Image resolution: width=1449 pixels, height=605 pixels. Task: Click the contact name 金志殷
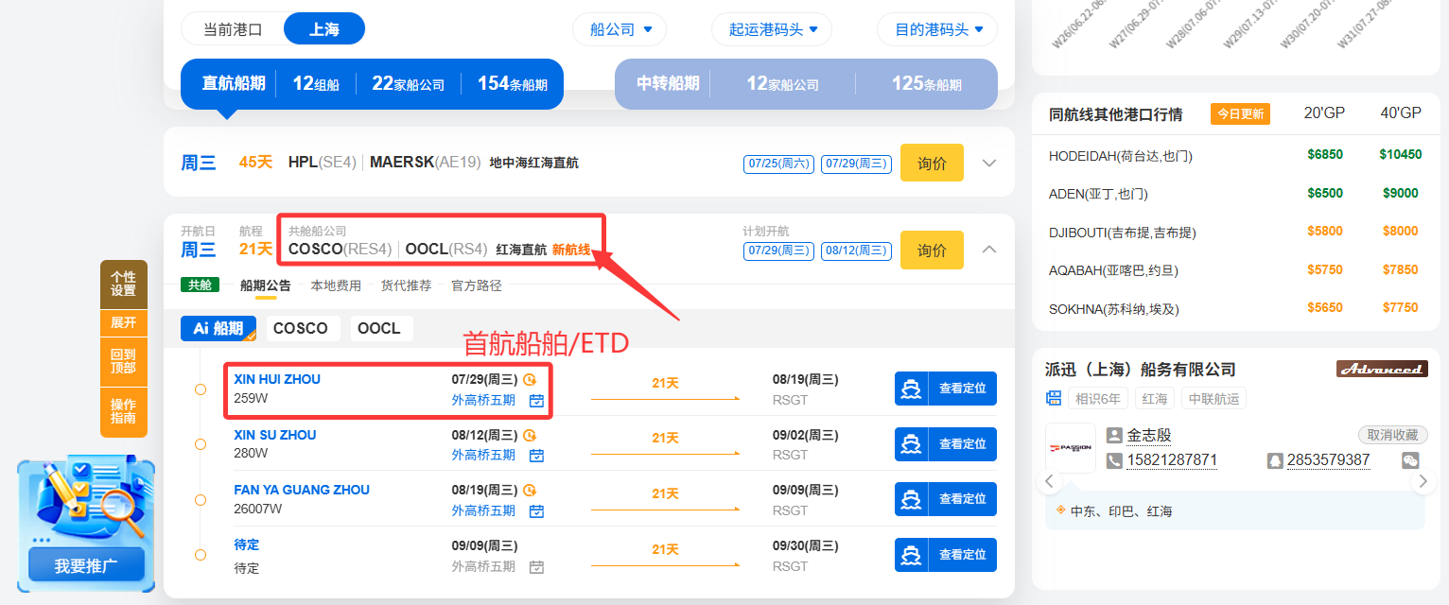(1148, 436)
